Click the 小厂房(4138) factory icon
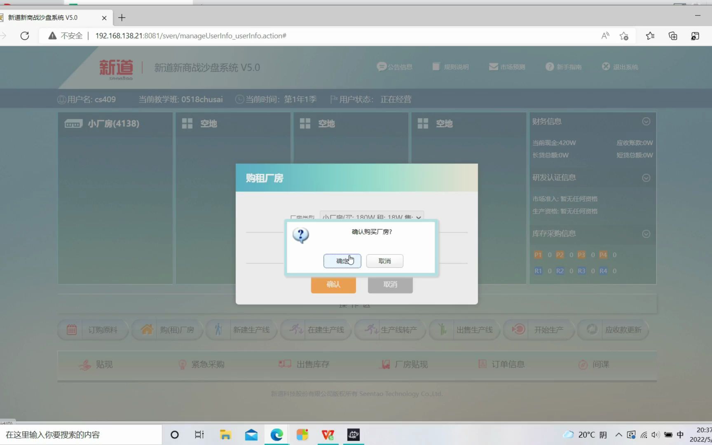This screenshot has width=712, height=445. click(73, 124)
